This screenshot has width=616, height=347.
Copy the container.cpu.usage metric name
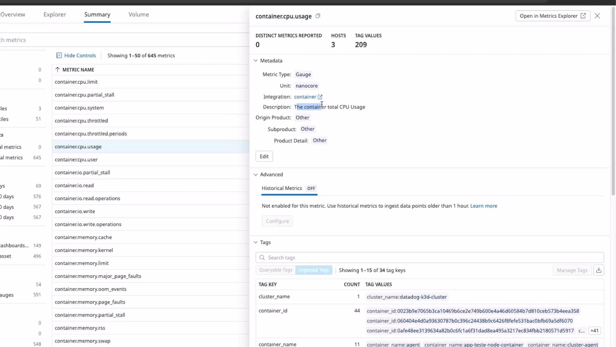pos(318,16)
